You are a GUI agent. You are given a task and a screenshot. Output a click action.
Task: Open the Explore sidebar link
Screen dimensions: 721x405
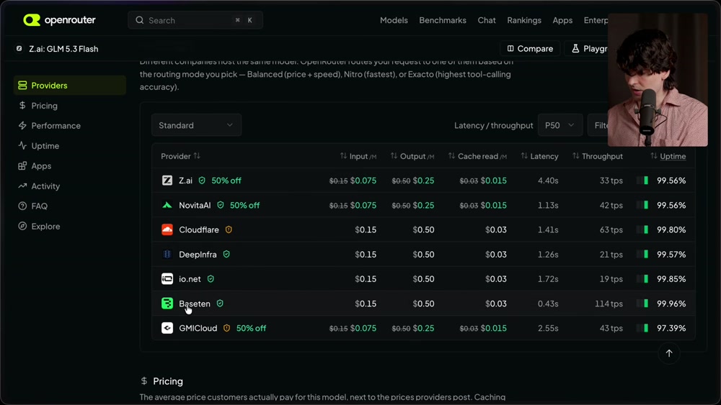45,226
